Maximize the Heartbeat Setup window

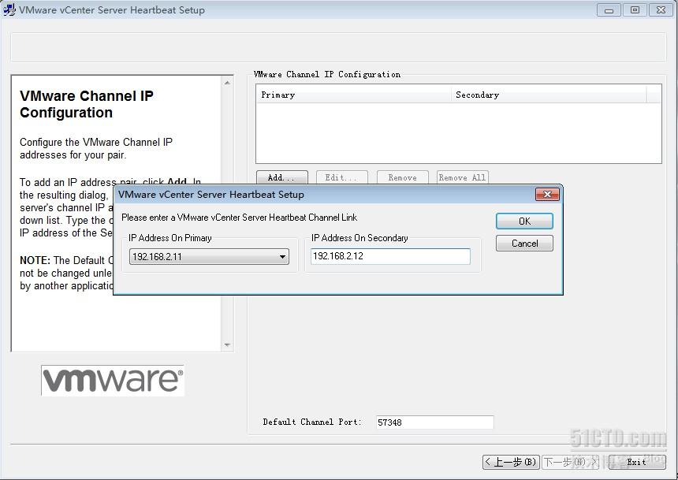(635, 10)
